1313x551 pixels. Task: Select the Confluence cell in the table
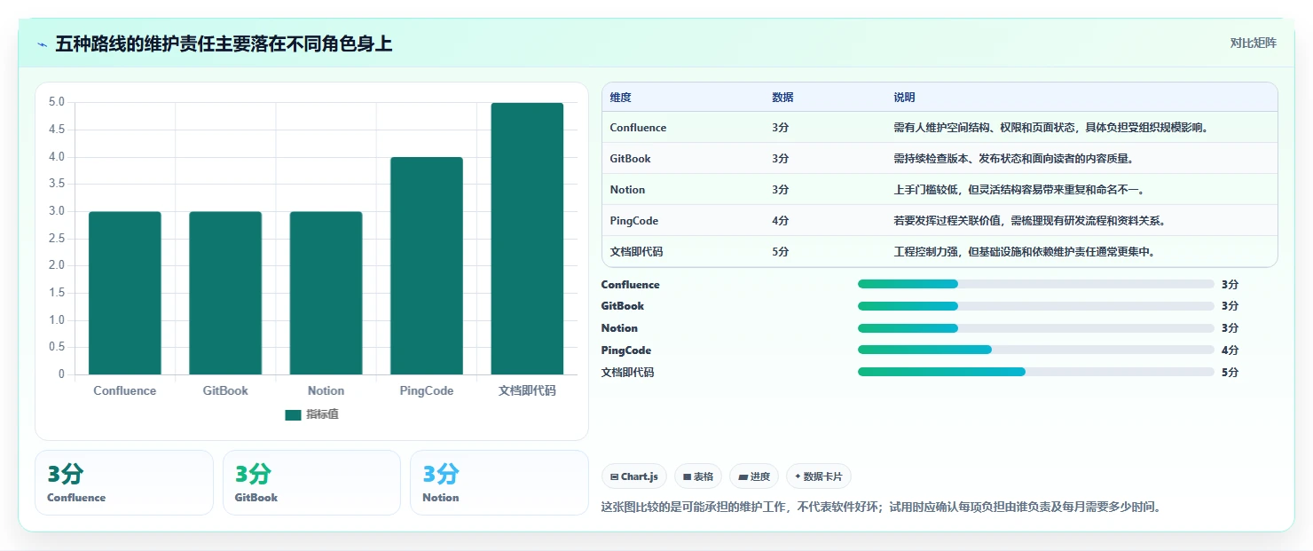tap(638, 128)
